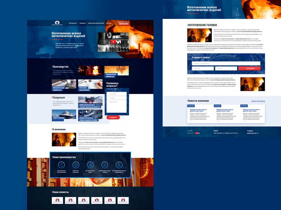Viewport: 281px width, 210px height.
Task: Expand the Производство dropdown arrow
Action: (78, 23)
